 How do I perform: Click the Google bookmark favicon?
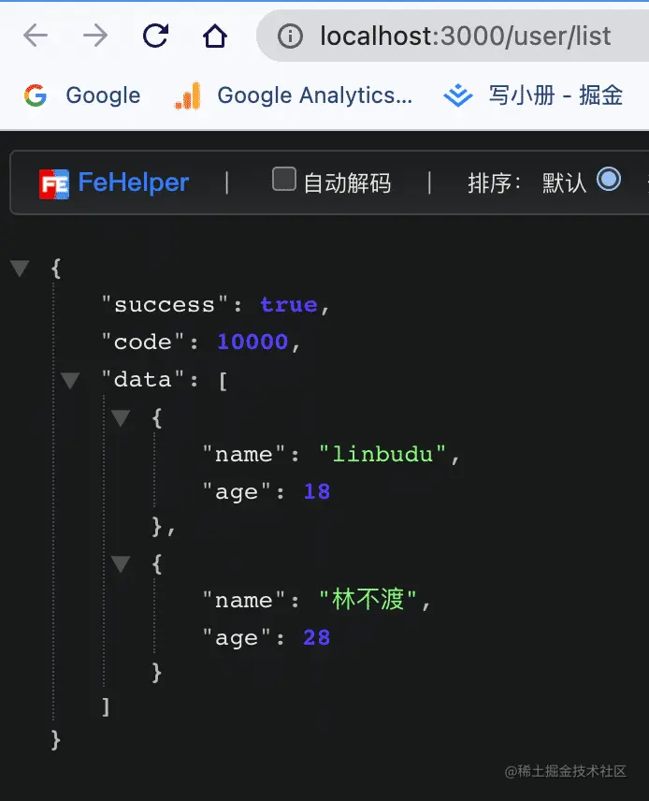[36, 95]
